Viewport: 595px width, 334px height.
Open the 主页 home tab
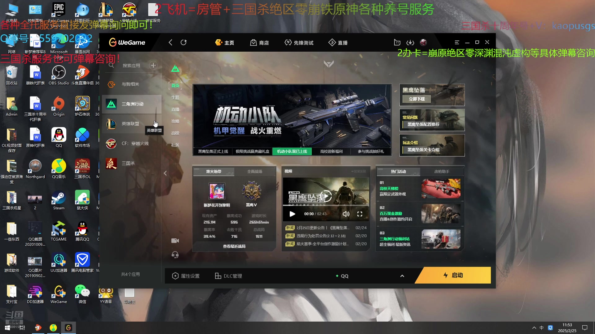pos(225,43)
